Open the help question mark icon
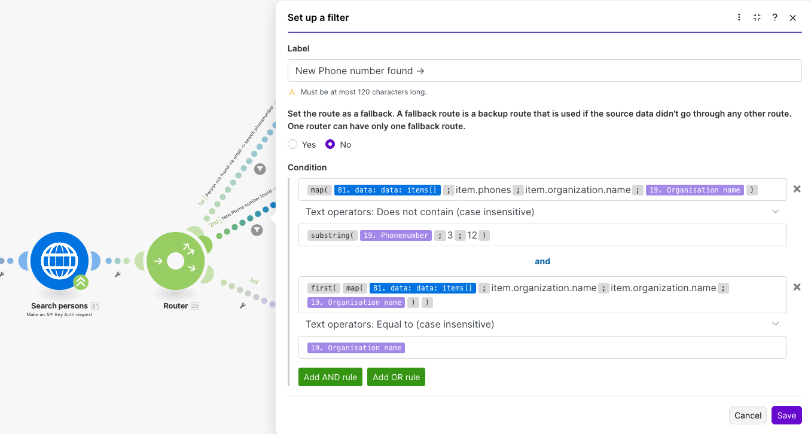 [775, 17]
